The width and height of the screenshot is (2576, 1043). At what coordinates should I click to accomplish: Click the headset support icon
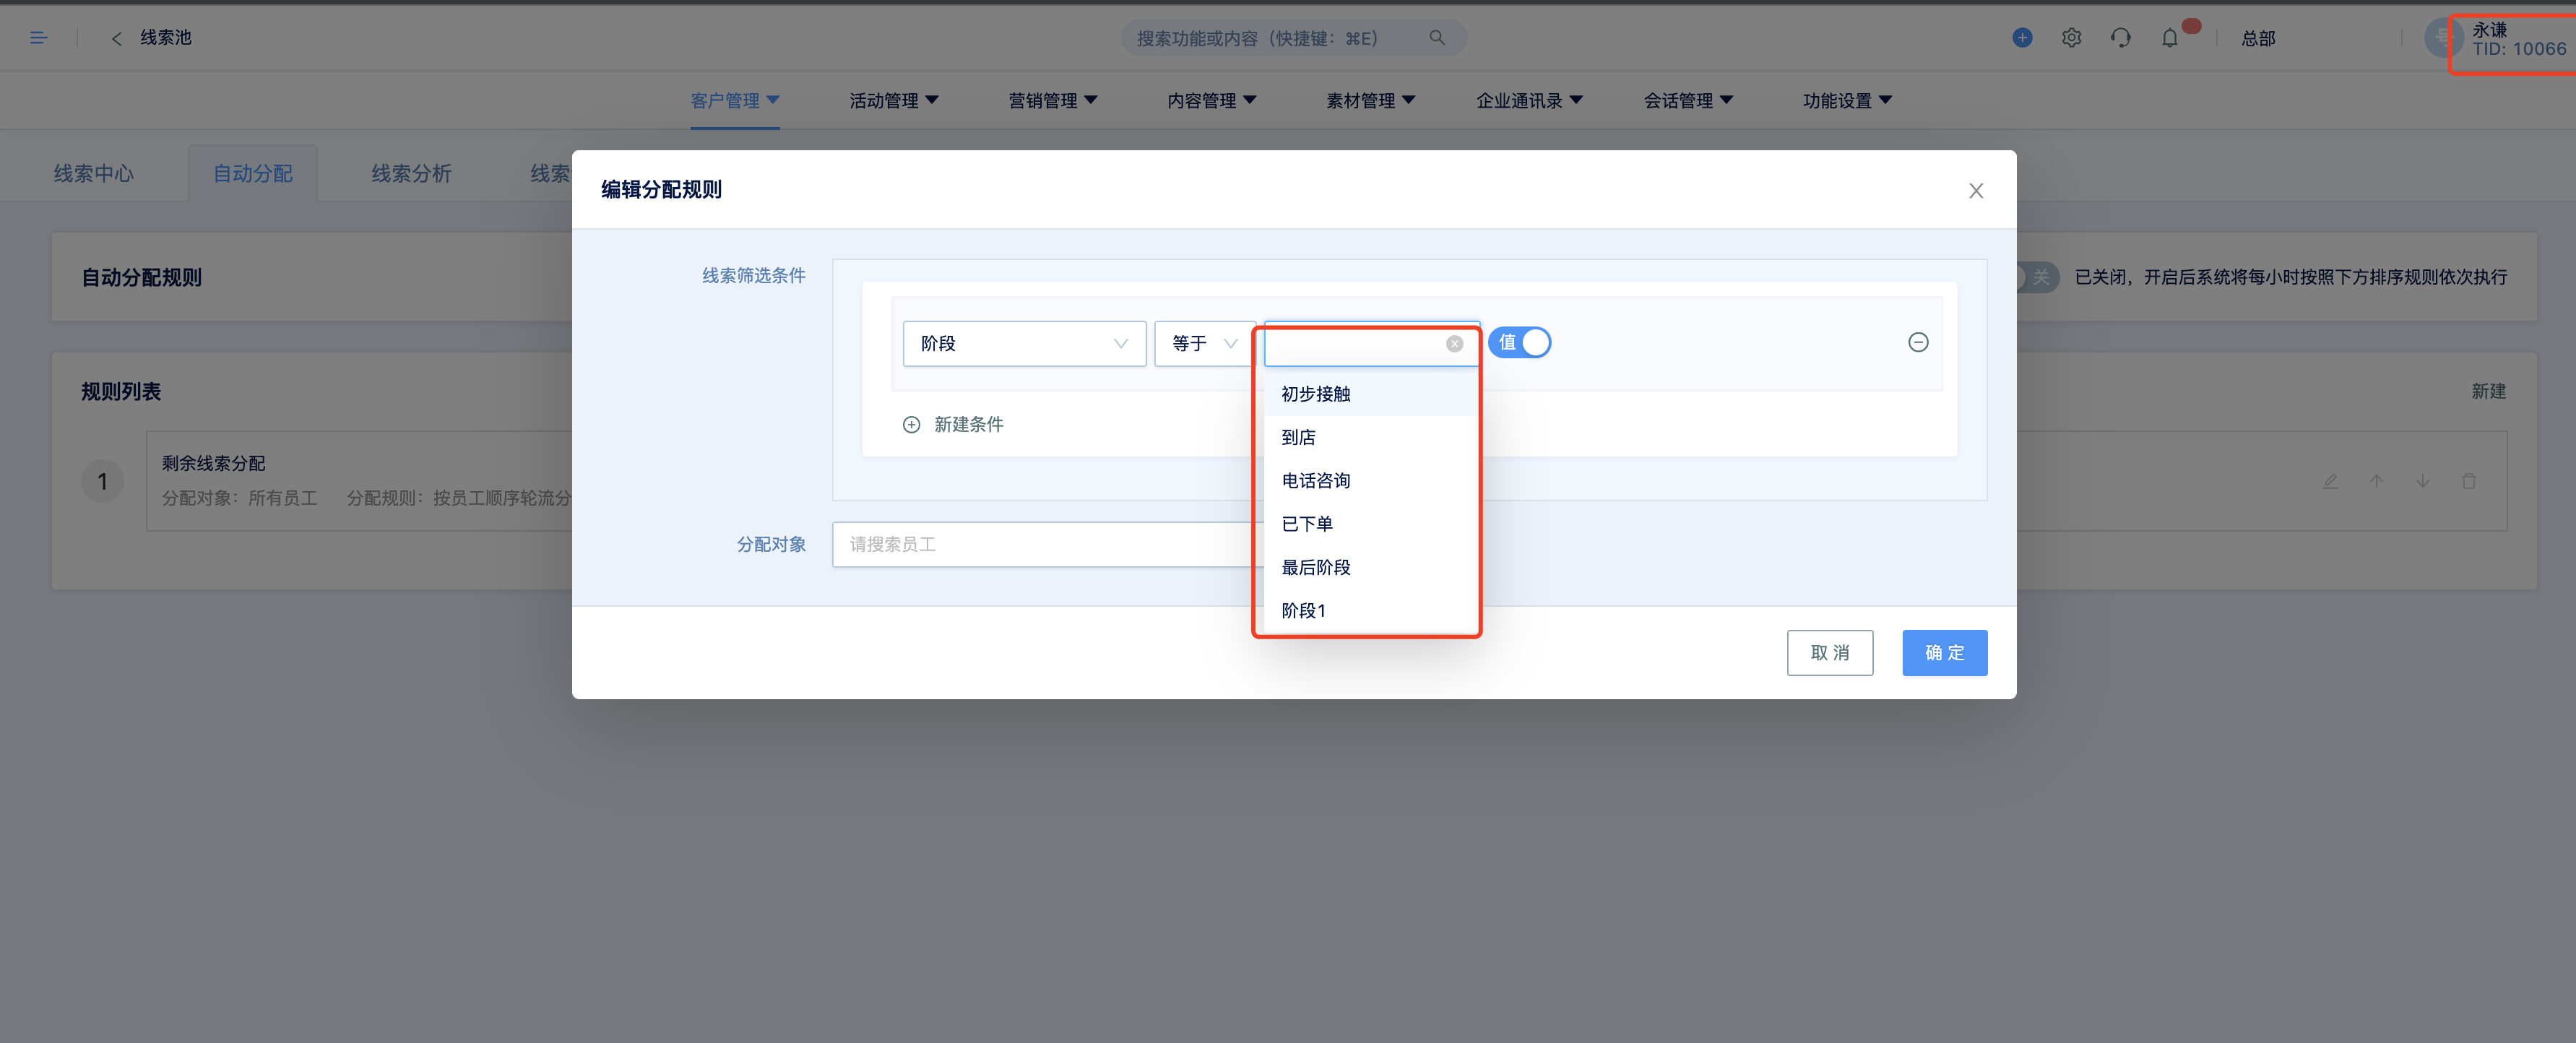2120,38
